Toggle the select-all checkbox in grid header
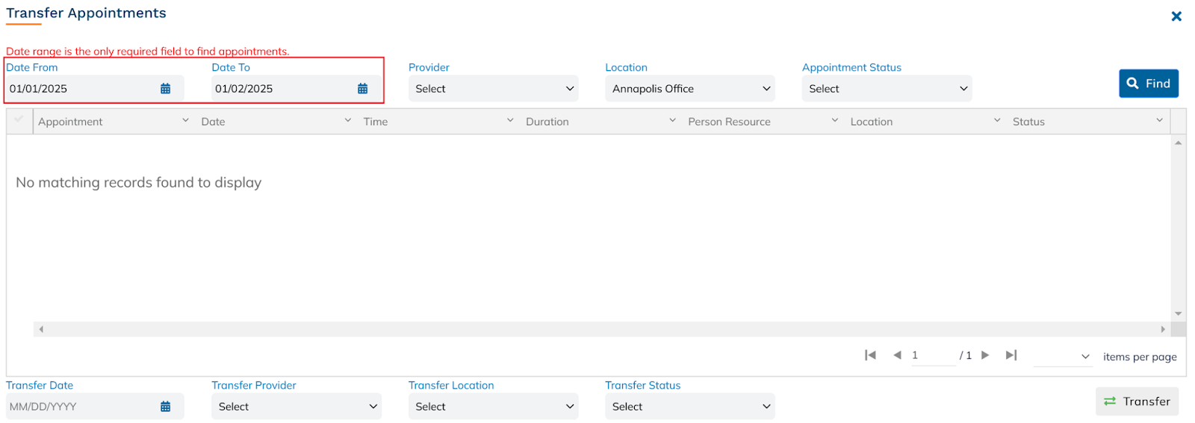Image resolution: width=1195 pixels, height=423 pixels. 19,119
